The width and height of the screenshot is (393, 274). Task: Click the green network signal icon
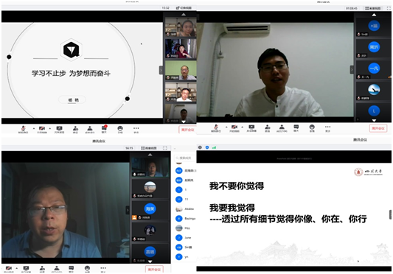(x=214, y=147)
